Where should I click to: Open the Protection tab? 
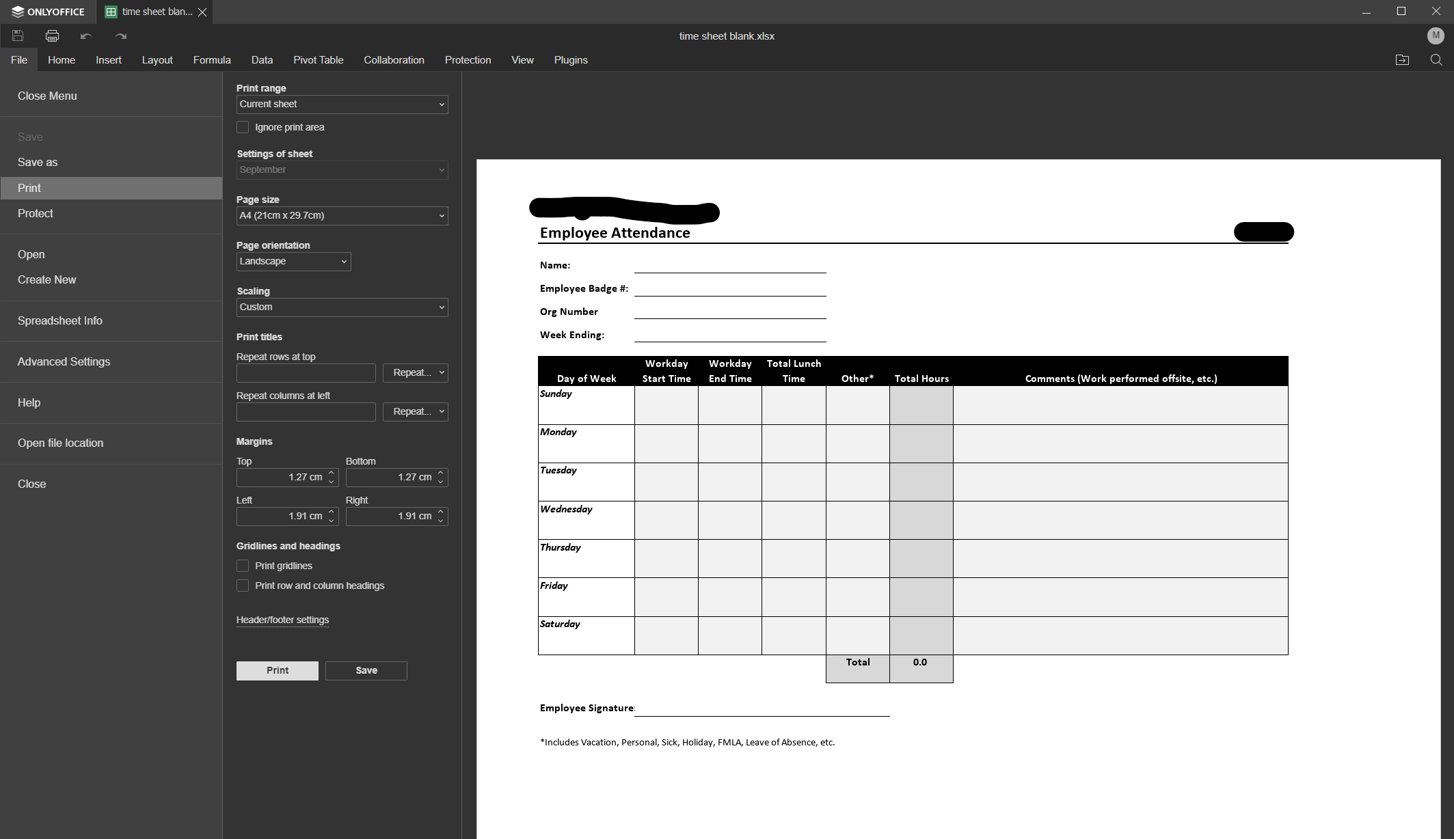[x=468, y=60]
